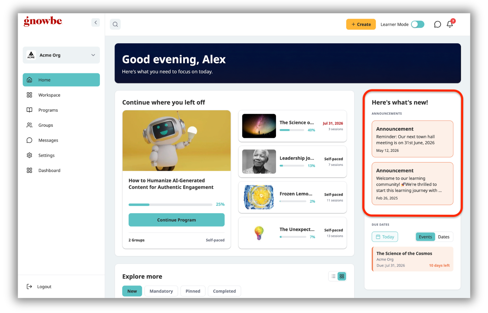The height and width of the screenshot is (313, 488).
Task: Open Programs in the sidebar
Action: click(61, 110)
